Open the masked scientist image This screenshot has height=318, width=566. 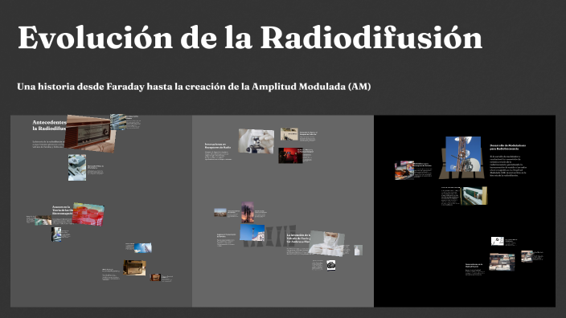[326, 243]
